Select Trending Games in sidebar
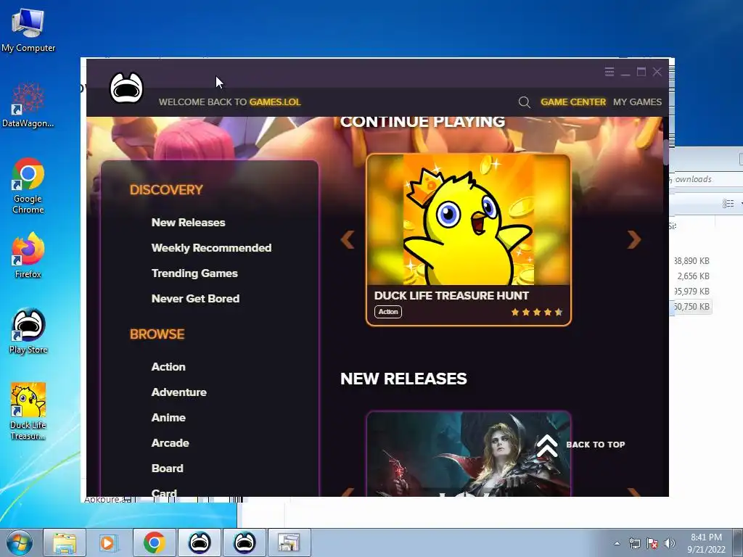The width and height of the screenshot is (743, 557). [194, 273]
